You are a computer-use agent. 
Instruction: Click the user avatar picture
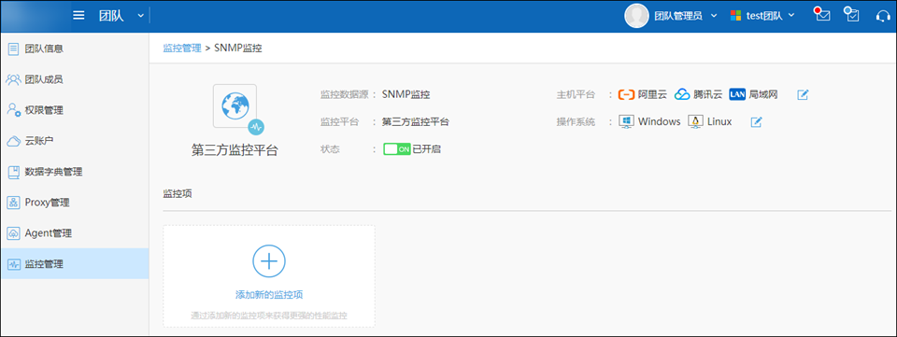pyautogui.click(x=636, y=16)
